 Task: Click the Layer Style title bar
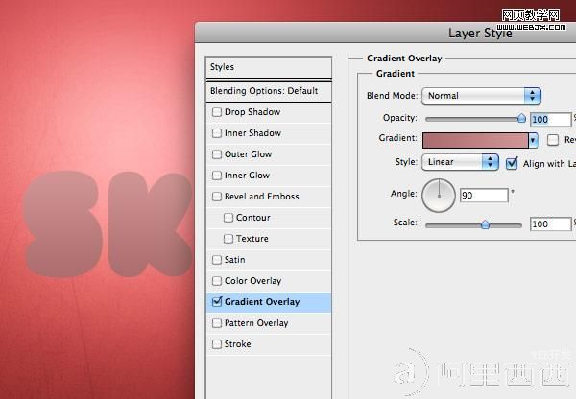385,33
